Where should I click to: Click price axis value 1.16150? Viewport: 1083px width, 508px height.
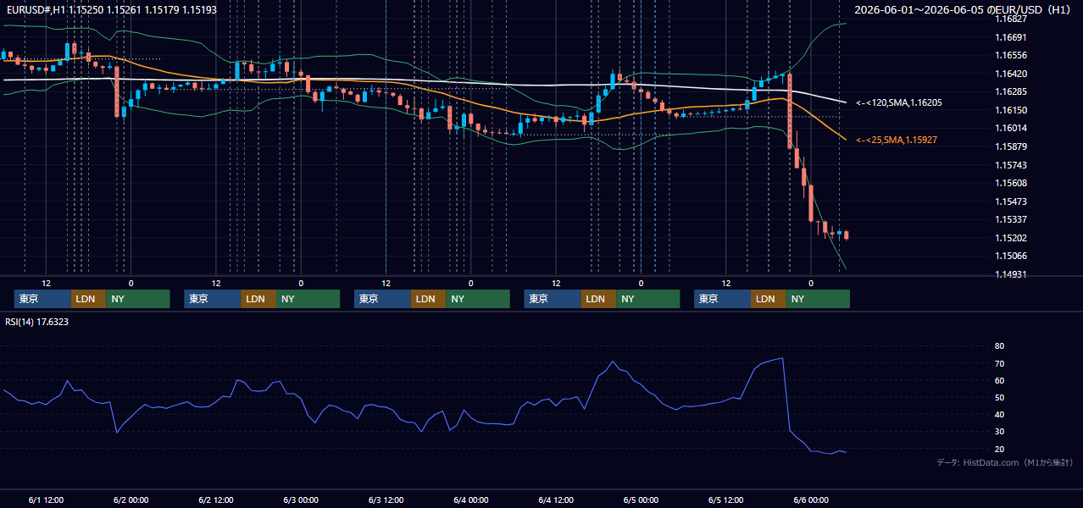[x=1010, y=110]
